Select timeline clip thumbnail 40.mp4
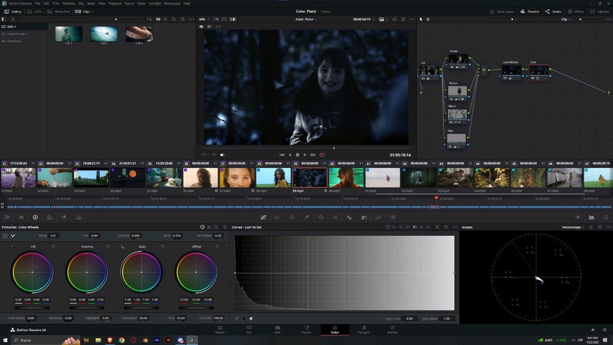Screen dimensions: 613x345 346,177
